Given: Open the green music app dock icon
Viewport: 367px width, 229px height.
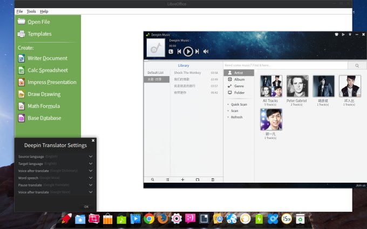Looking at the screenshot, I should [x=121, y=219].
